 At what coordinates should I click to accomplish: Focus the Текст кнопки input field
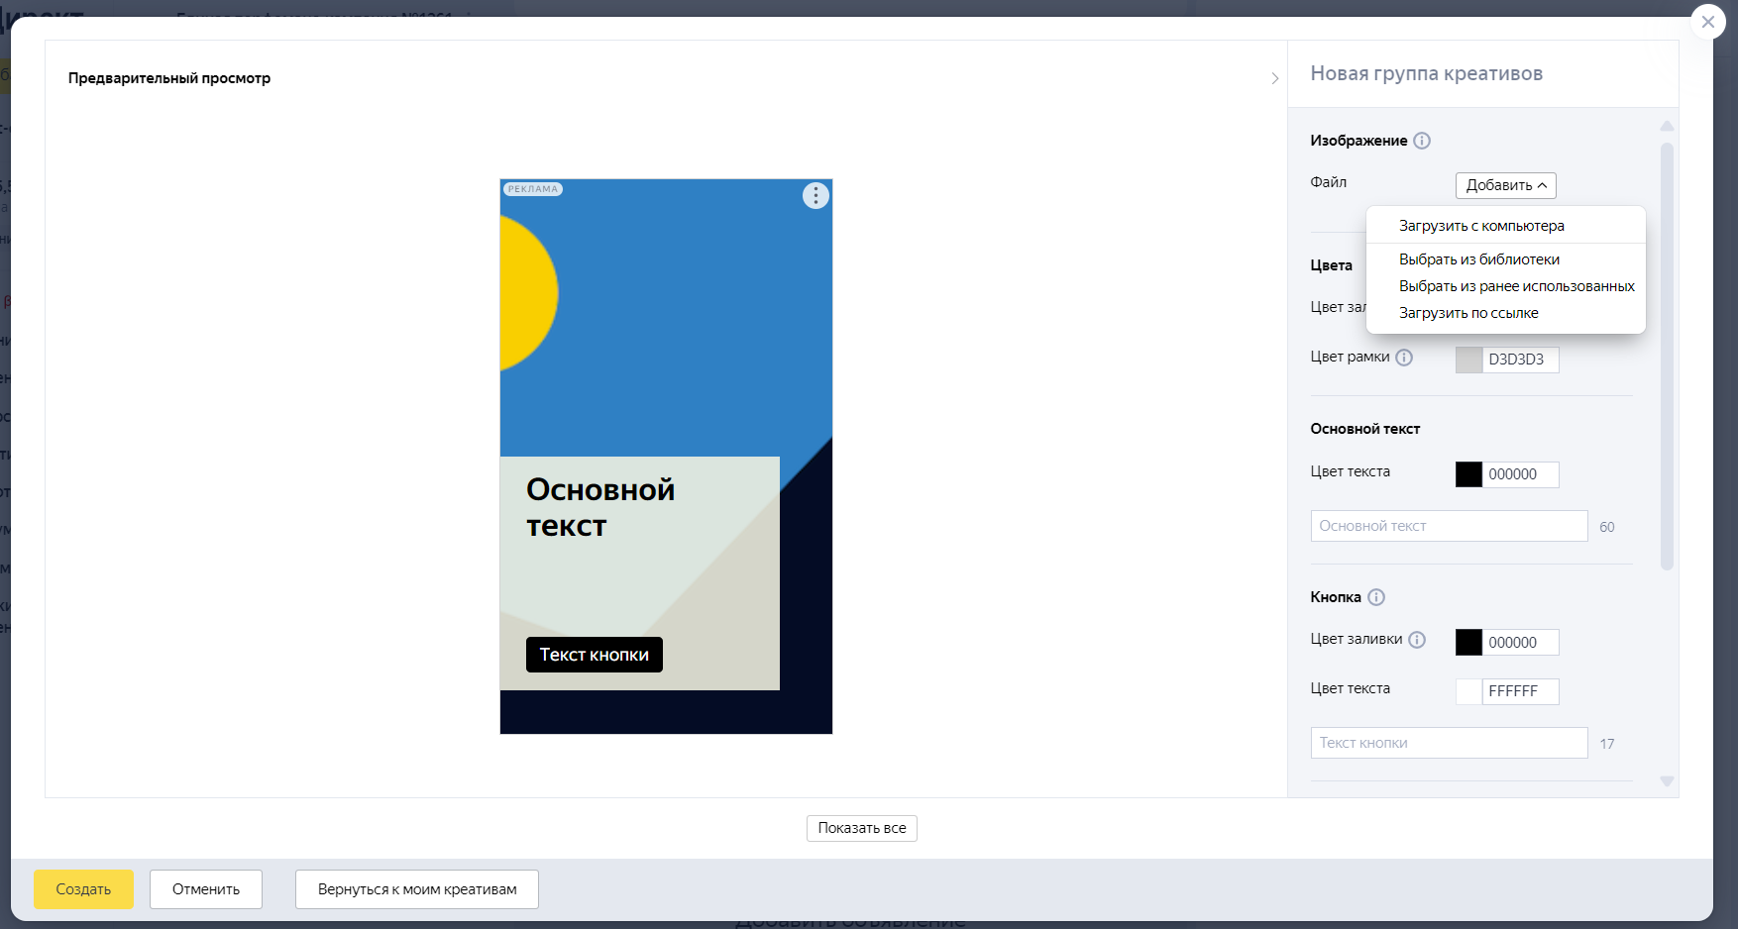click(x=1449, y=743)
